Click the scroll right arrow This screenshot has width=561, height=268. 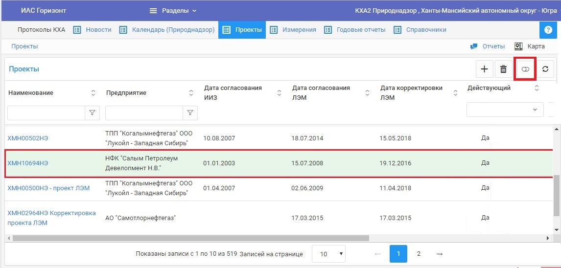coord(547,238)
